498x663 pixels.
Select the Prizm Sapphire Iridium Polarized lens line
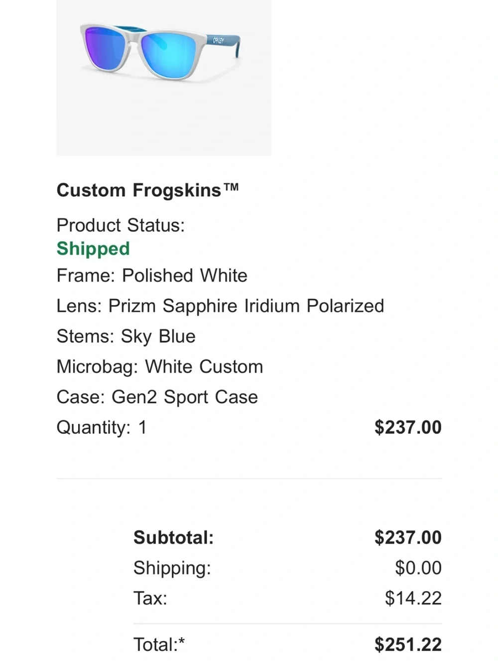(x=220, y=305)
